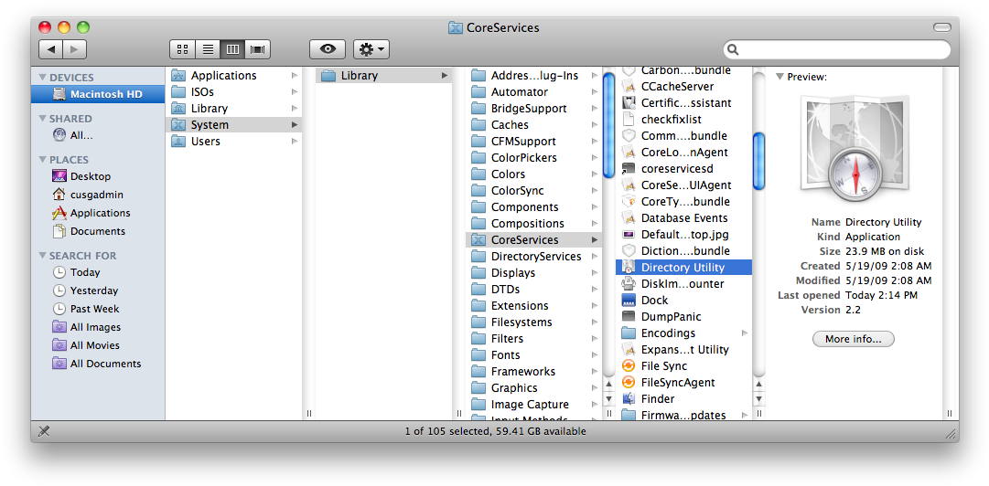Open the Action gear dropdown menu
989x486 pixels.
(x=371, y=49)
